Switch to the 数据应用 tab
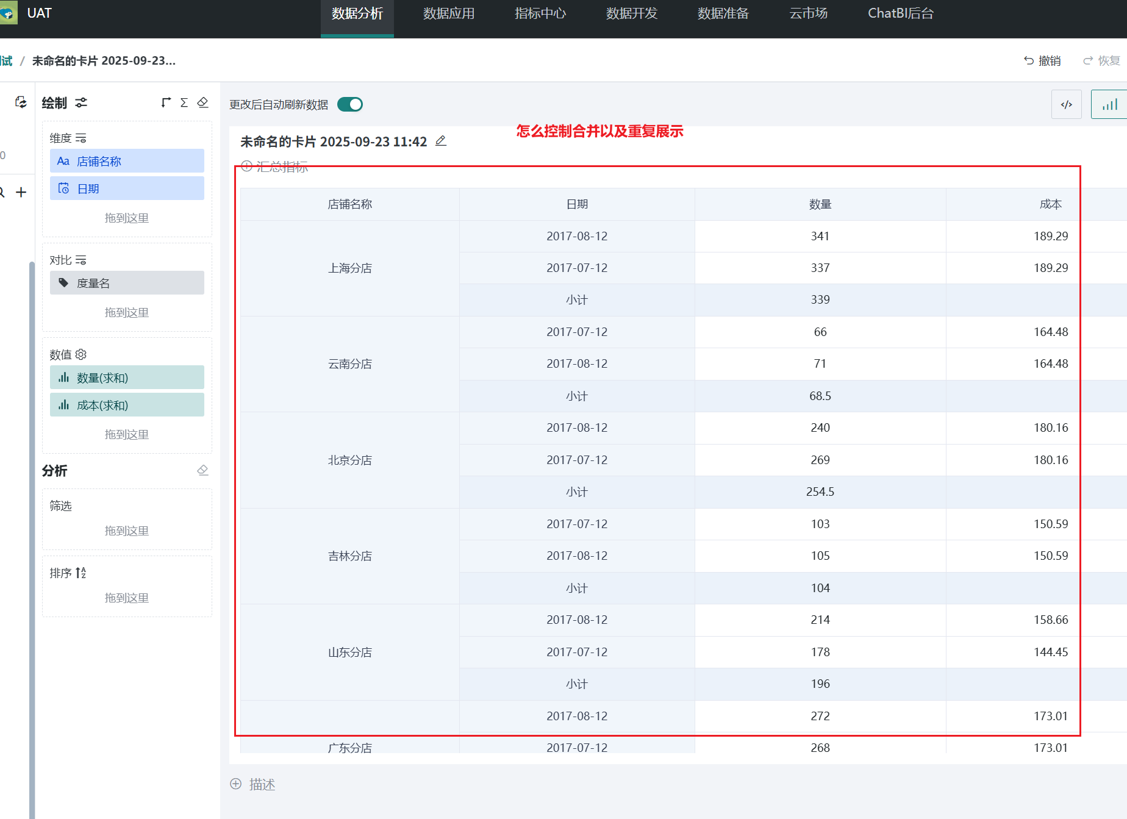This screenshot has width=1127, height=819. (449, 13)
